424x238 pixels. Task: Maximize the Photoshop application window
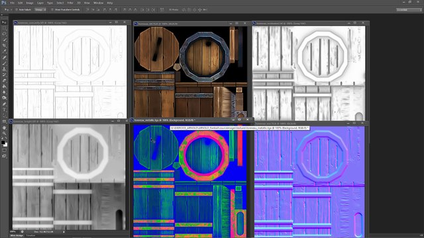click(x=410, y=2)
